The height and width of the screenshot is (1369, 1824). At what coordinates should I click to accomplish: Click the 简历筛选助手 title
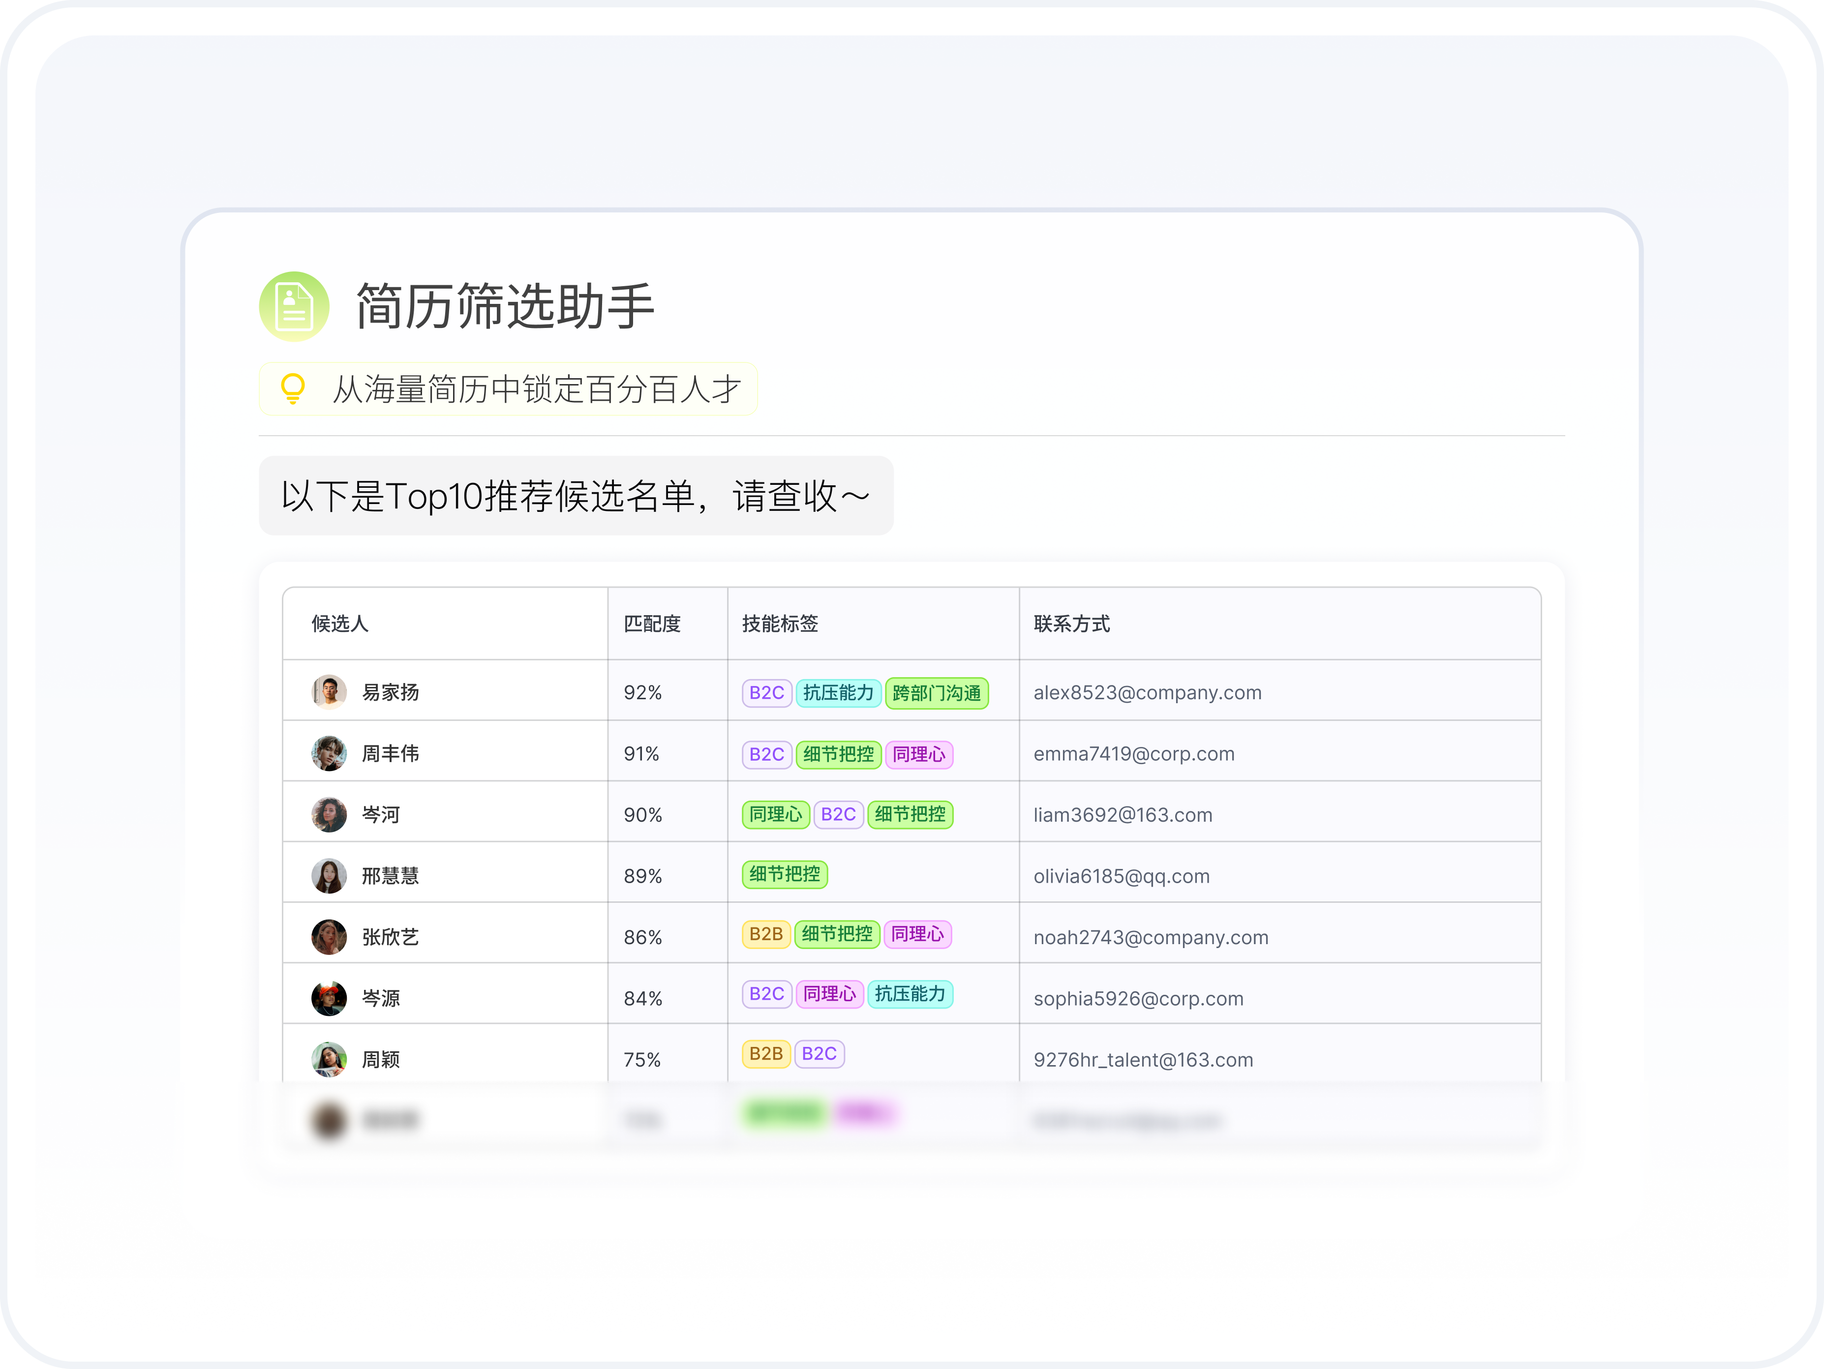point(505,307)
